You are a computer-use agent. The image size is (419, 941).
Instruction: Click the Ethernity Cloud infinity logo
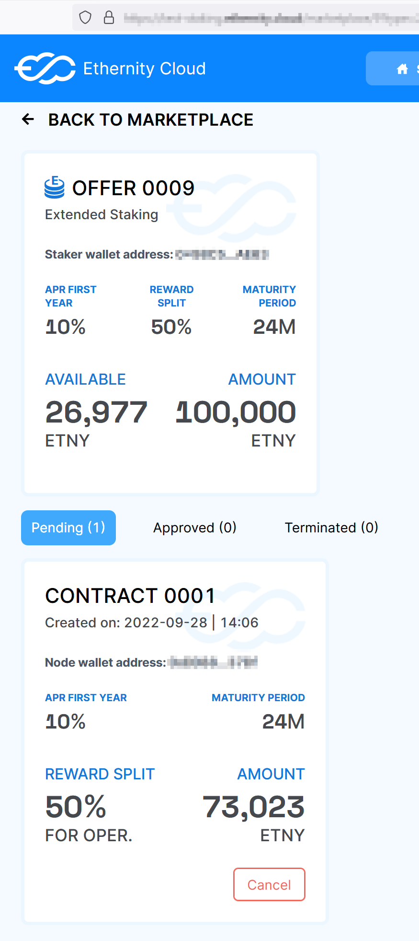45,69
